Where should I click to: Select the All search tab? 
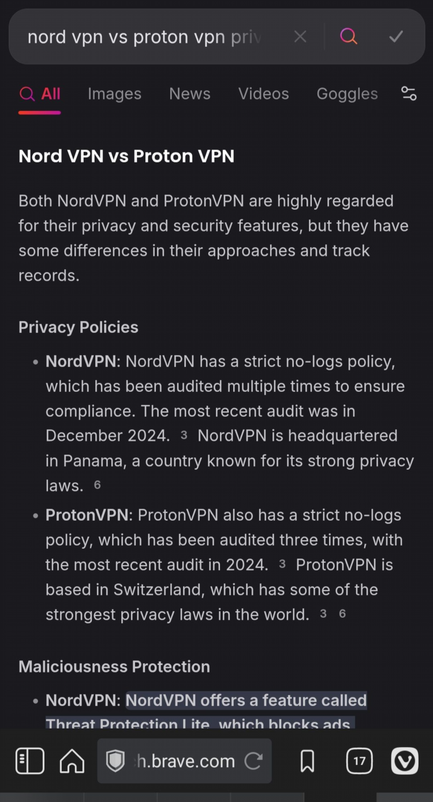click(40, 94)
